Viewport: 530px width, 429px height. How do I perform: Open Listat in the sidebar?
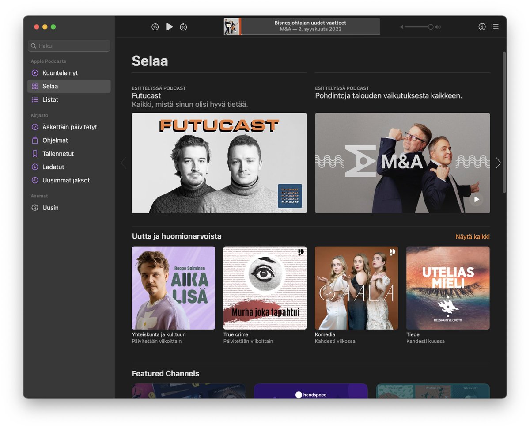click(x=69, y=100)
